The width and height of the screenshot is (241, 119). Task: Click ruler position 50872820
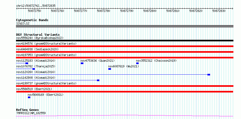tap(196, 11)
